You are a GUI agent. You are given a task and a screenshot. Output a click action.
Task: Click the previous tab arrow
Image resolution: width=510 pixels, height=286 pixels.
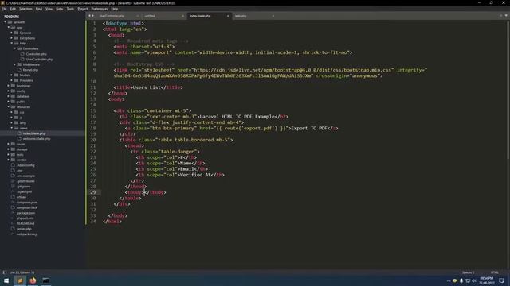89,16
